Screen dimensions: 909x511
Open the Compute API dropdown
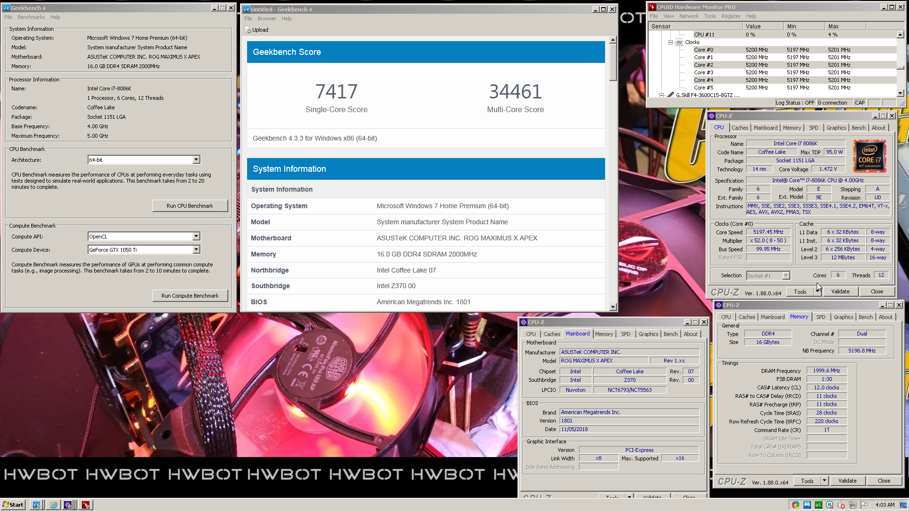196,237
